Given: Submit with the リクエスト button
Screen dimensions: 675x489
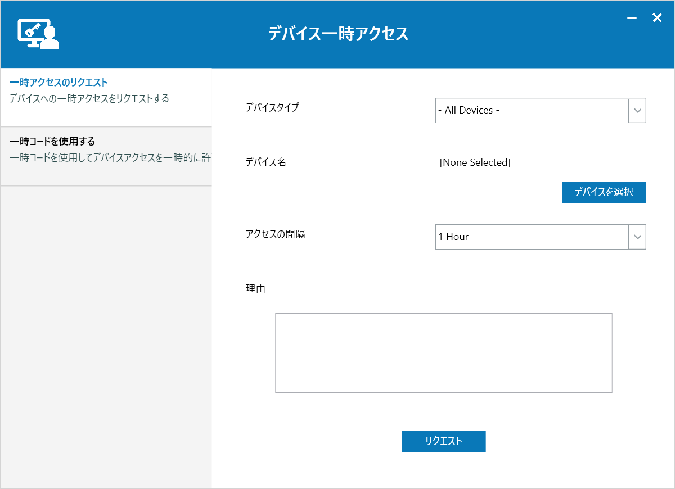Looking at the screenshot, I should [443, 441].
